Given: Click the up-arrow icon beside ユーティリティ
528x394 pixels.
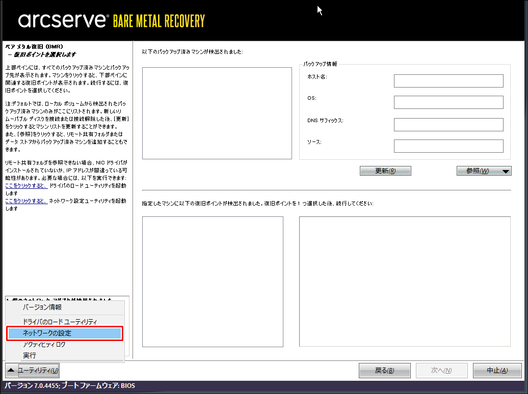Looking at the screenshot, I should click(11, 371).
